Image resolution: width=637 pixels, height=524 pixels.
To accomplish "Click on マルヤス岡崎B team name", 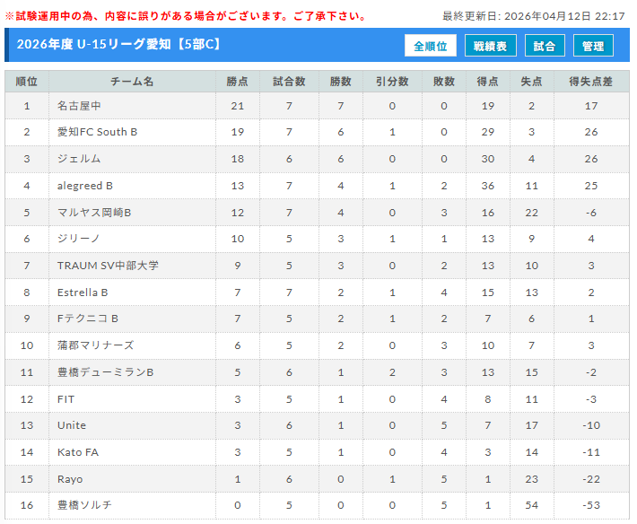I will (94, 213).
